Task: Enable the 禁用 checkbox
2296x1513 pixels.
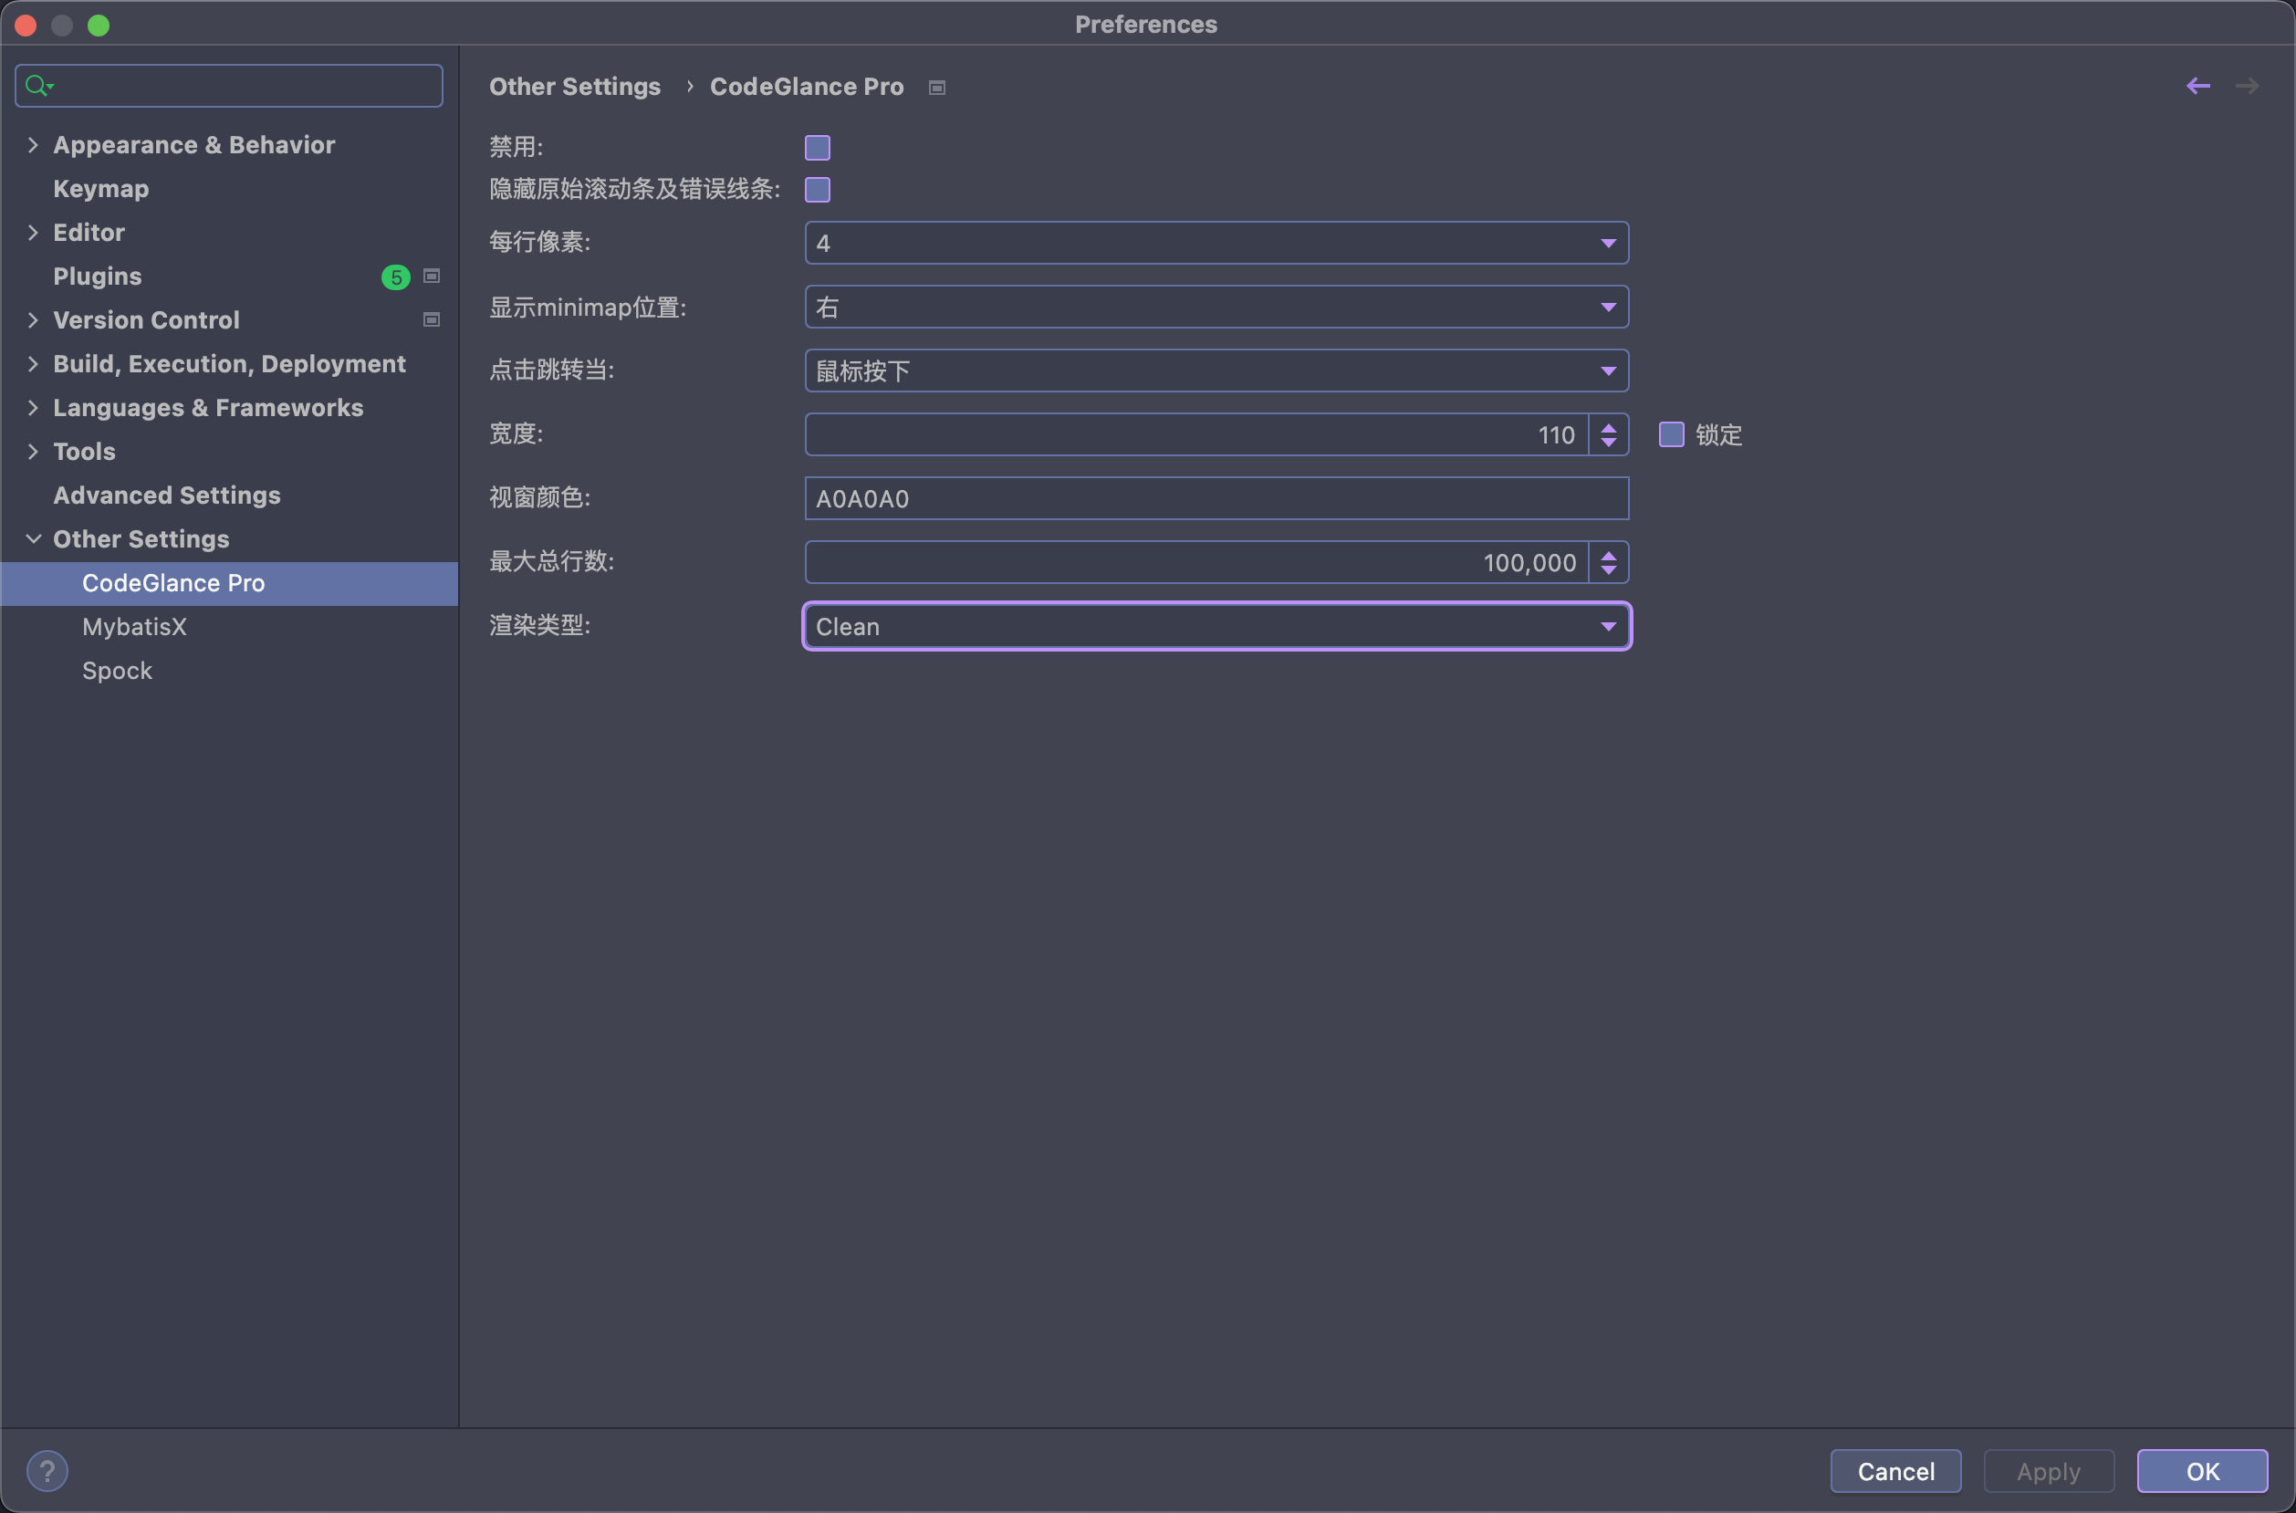Action: click(817, 148)
